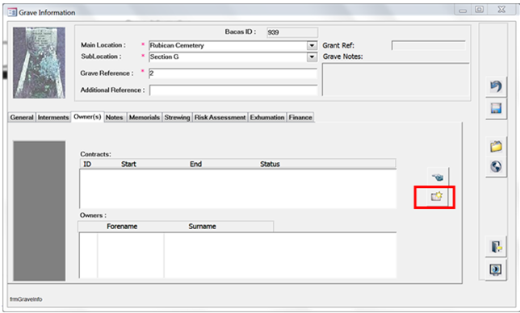Click the exit door icon

(496, 247)
